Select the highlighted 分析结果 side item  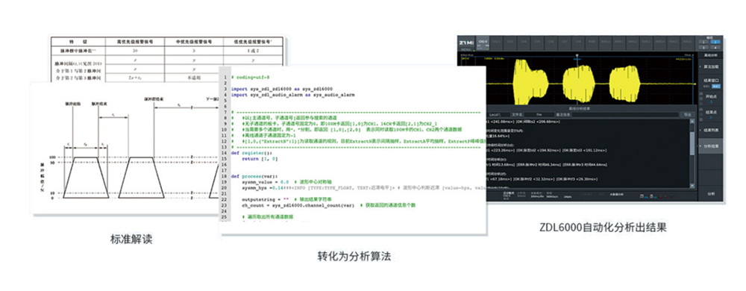click(x=710, y=147)
